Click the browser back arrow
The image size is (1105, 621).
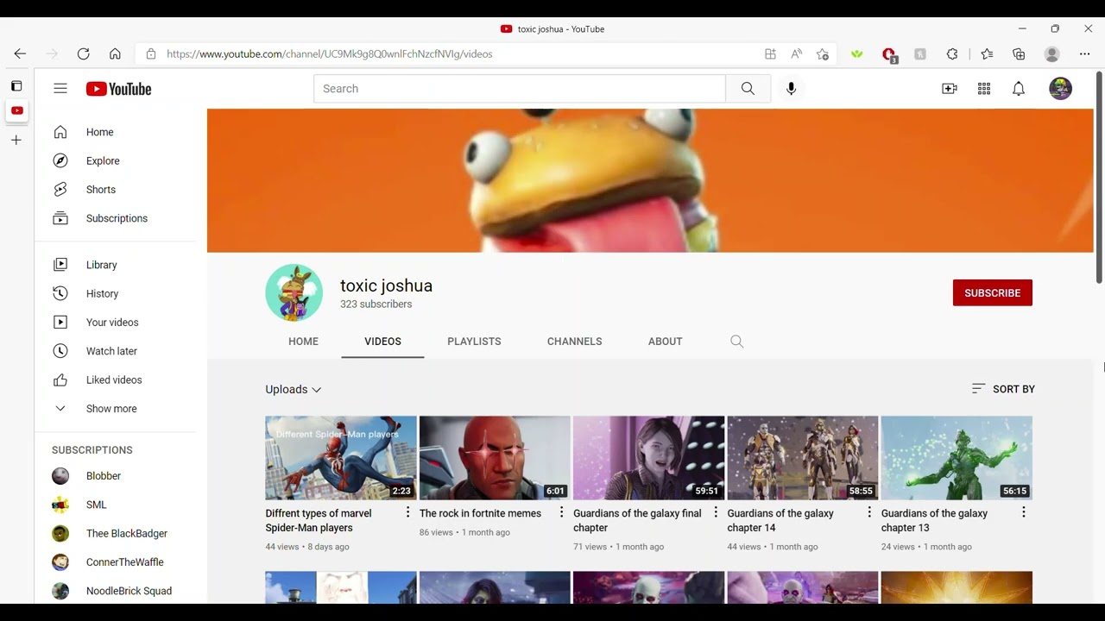click(20, 53)
